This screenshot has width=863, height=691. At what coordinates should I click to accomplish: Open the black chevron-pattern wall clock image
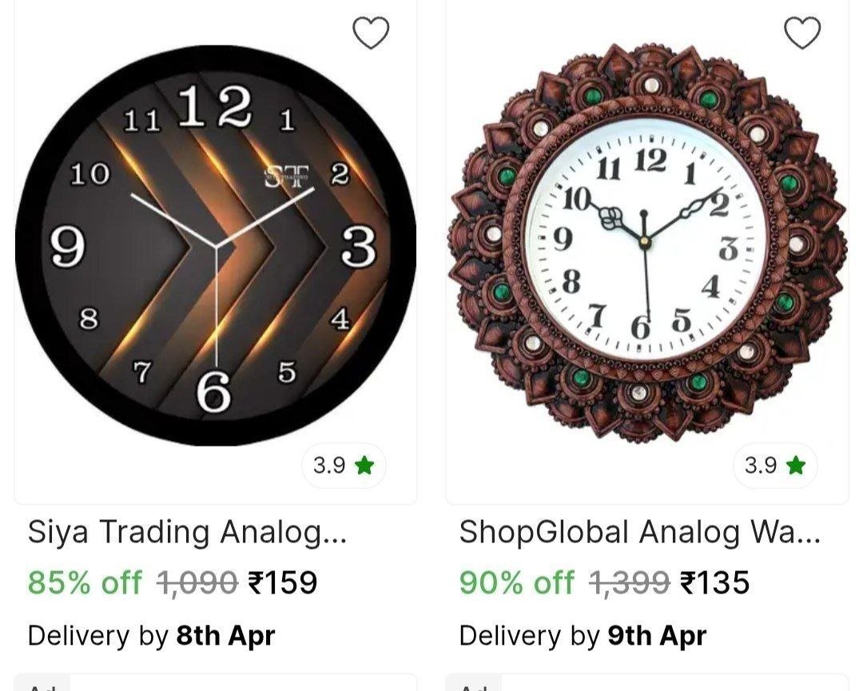click(216, 245)
